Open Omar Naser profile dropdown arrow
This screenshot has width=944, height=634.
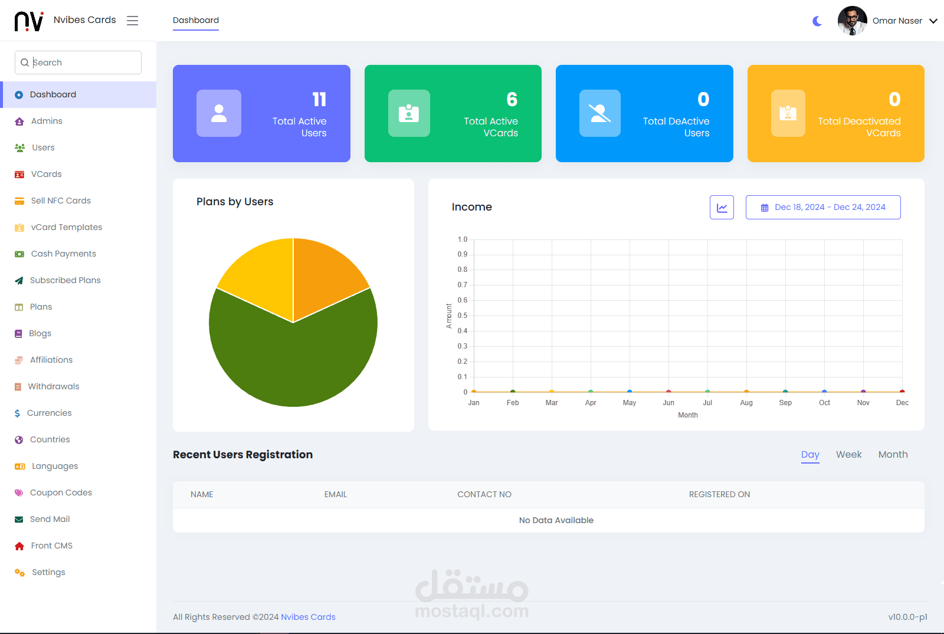click(933, 21)
